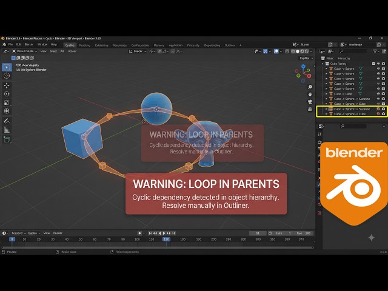
Task: Switch to camera view icon
Action: click(310, 102)
